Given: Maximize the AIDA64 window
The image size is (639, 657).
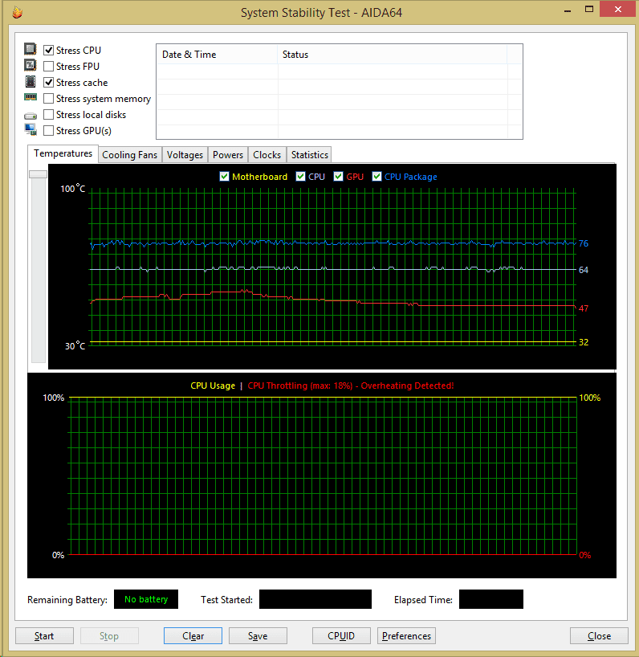Looking at the screenshot, I should (x=589, y=9).
